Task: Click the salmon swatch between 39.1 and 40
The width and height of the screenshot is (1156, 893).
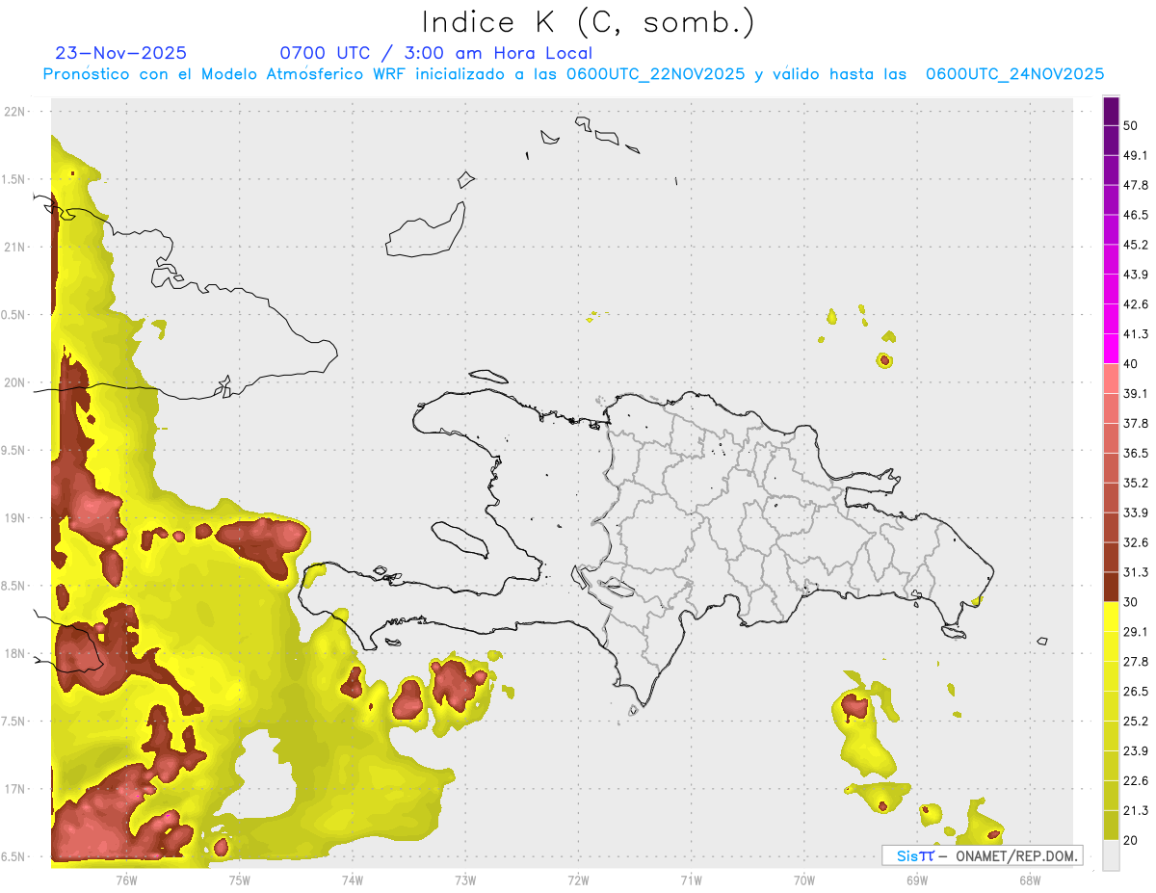Action: click(x=1112, y=379)
